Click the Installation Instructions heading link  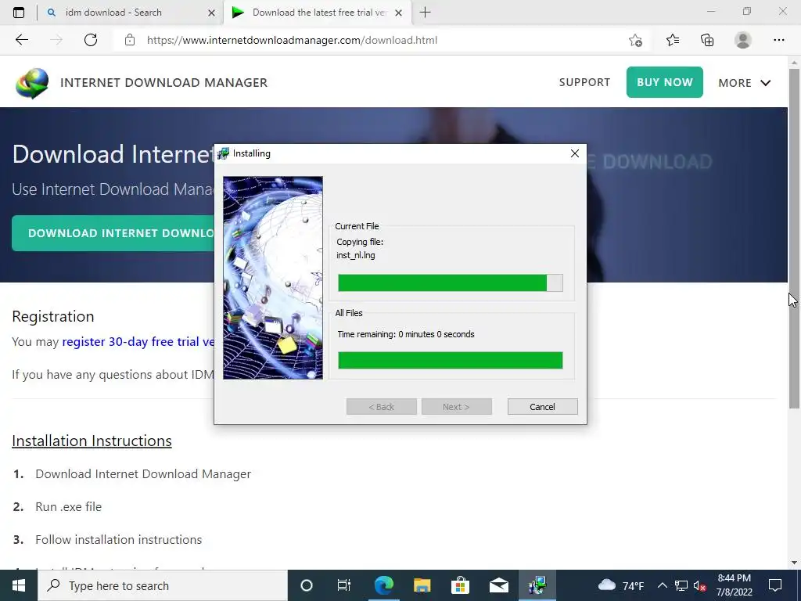click(92, 441)
